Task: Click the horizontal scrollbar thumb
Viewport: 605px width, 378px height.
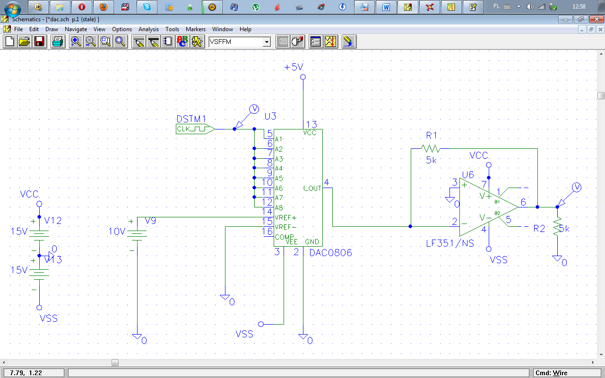Action: (x=115, y=363)
